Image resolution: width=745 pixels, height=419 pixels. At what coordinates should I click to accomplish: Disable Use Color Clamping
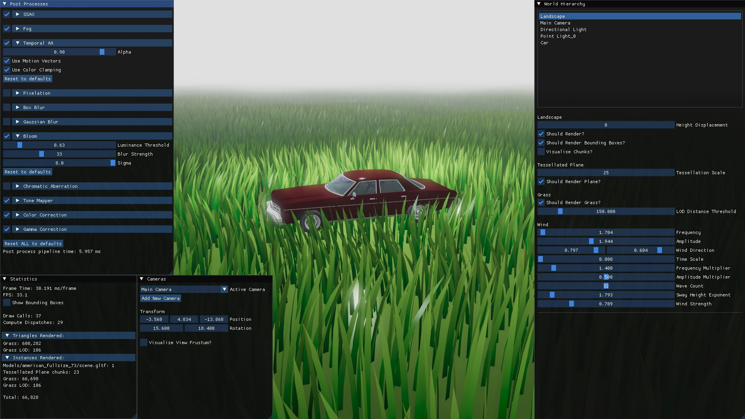coord(6,70)
